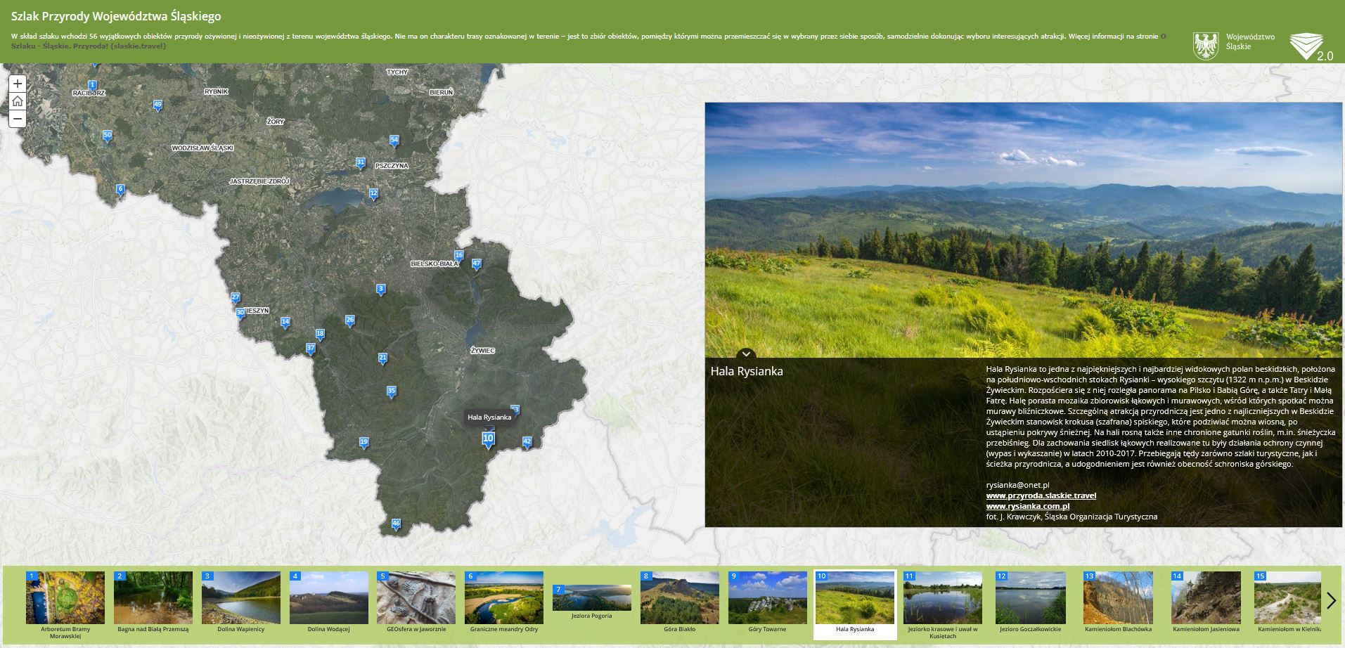Select Jeziorko krasowe i uwał w Kusiętach thumbnail
The image size is (1345, 648).
point(943,604)
